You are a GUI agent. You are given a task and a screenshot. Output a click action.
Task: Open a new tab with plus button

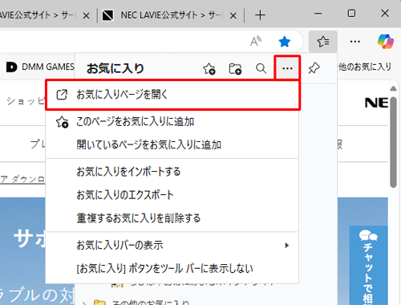(260, 15)
